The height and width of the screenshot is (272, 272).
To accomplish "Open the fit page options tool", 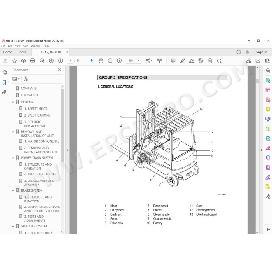I will point(149,61).
